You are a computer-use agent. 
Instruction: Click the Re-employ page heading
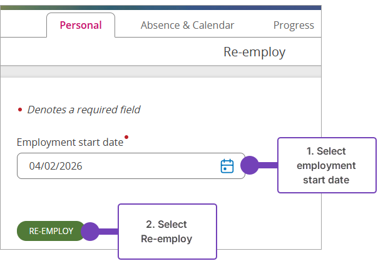coord(254,52)
